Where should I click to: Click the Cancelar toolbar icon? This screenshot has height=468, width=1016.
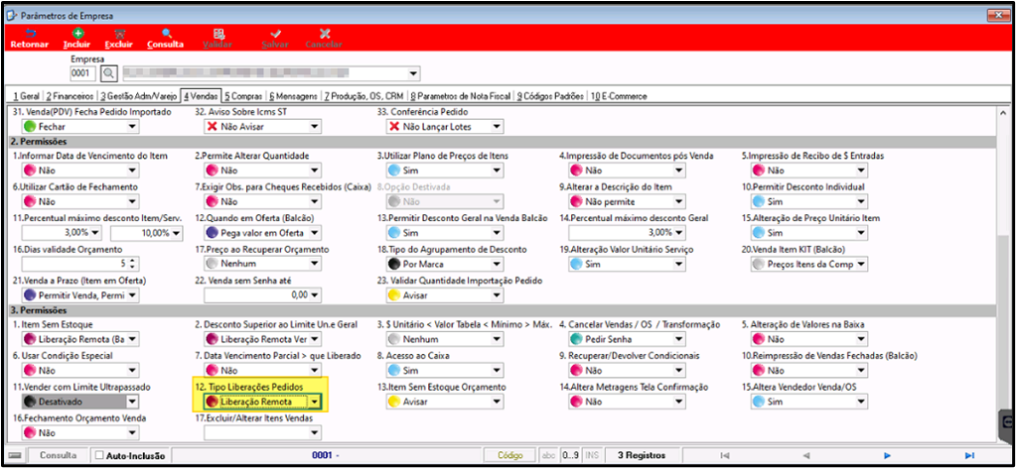(x=324, y=33)
